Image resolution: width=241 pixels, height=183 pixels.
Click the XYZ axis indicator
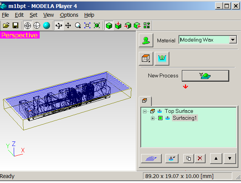tap(15, 149)
